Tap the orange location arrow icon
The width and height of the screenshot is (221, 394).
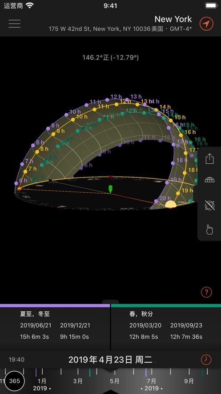pos(206,24)
